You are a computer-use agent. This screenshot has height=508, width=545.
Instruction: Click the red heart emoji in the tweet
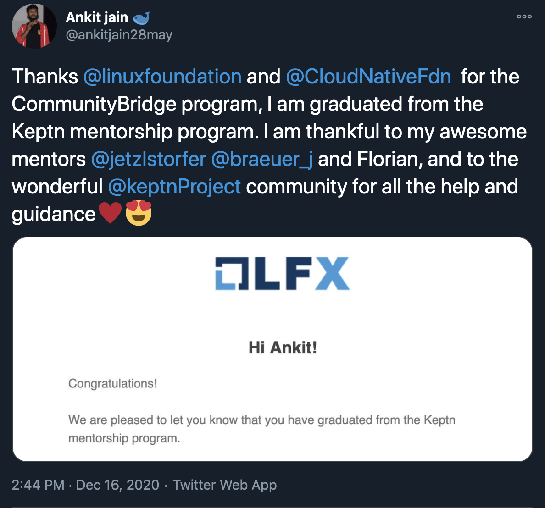[x=110, y=213]
